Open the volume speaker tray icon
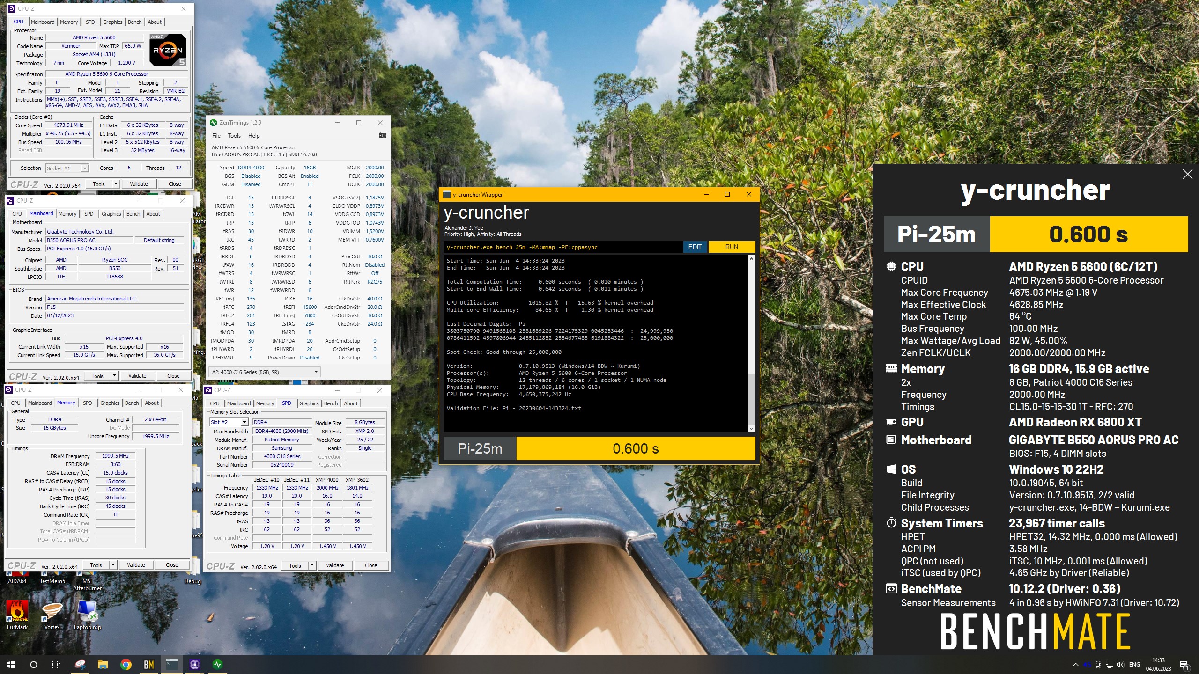Screen dimensions: 1199x674 pyautogui.click(x=1120, y=665)
